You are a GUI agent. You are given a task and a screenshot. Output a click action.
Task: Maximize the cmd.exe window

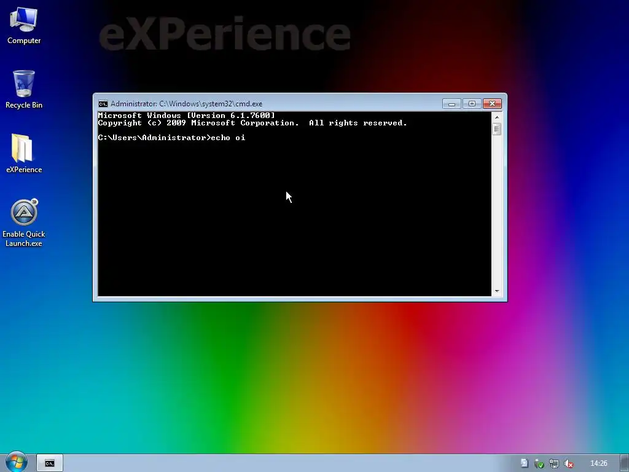[472, 104]
